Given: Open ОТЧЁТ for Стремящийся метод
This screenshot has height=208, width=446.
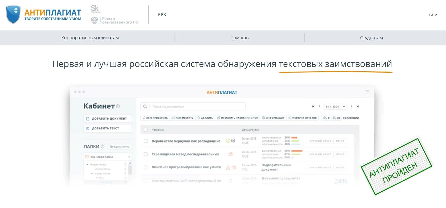Looking at the screenshot, I should [x=340, y=154].
